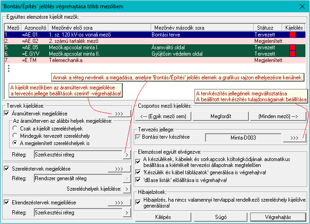The height and width of the screenshot is (224, 310).
Task: Toggle 'Készülék és kábel táblázatok' generálása checkbox
Action: [x=138, y=172]
